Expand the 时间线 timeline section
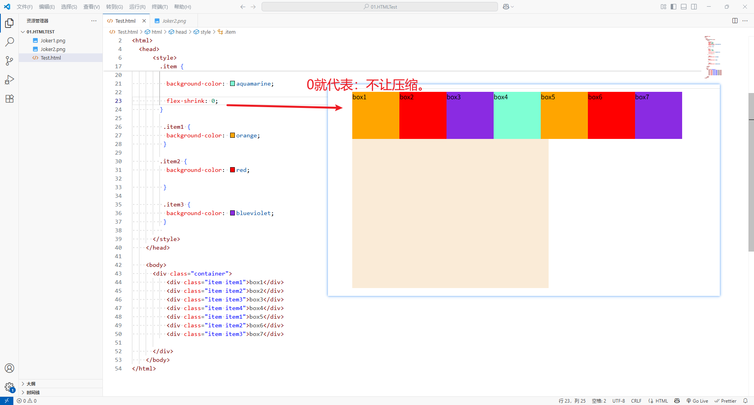 click(x=61, y=392)
